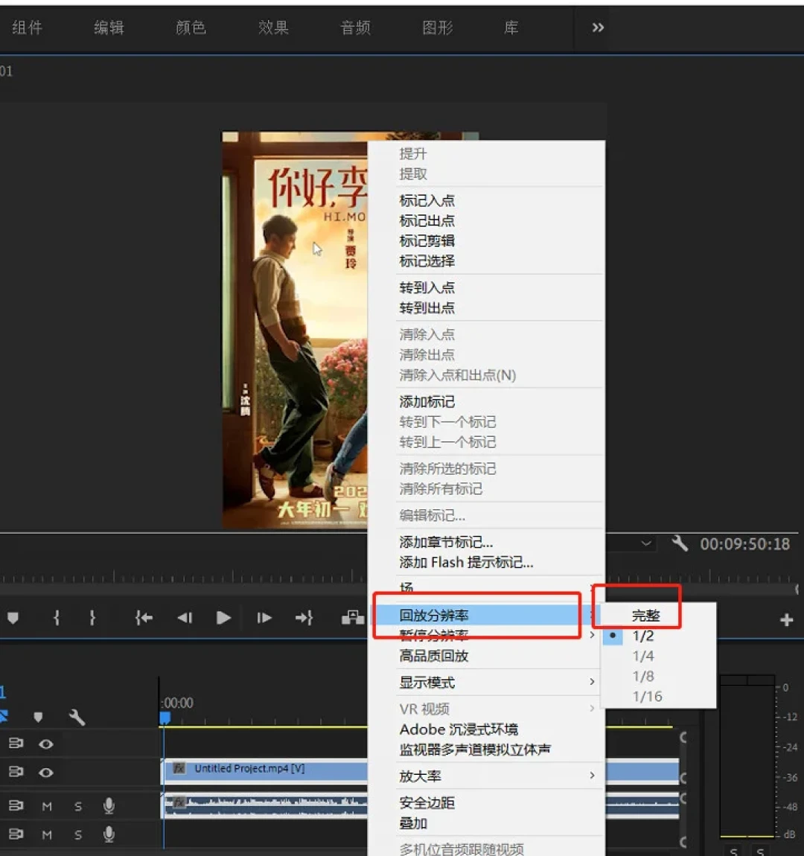Switch to the 编辑 workspace tab
This screenshot has width=804, height=856.
coord(109,28)
